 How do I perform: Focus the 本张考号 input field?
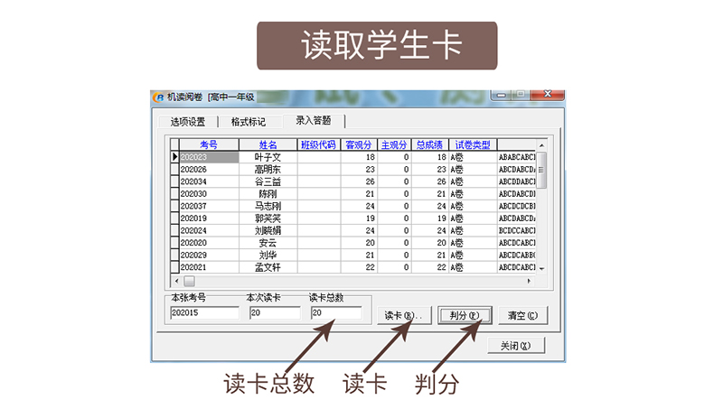coord(204,313)
